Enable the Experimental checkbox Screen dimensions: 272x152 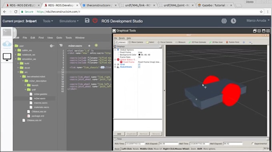[x=253, y=144]
